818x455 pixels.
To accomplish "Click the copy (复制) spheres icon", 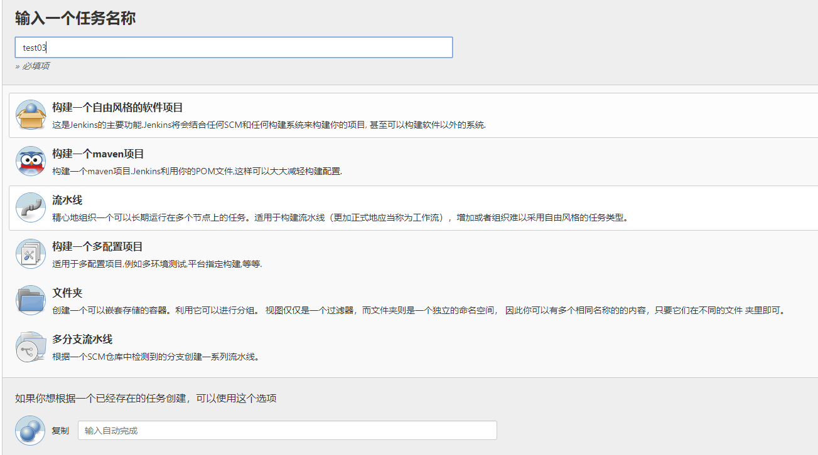I will [30, 431].
